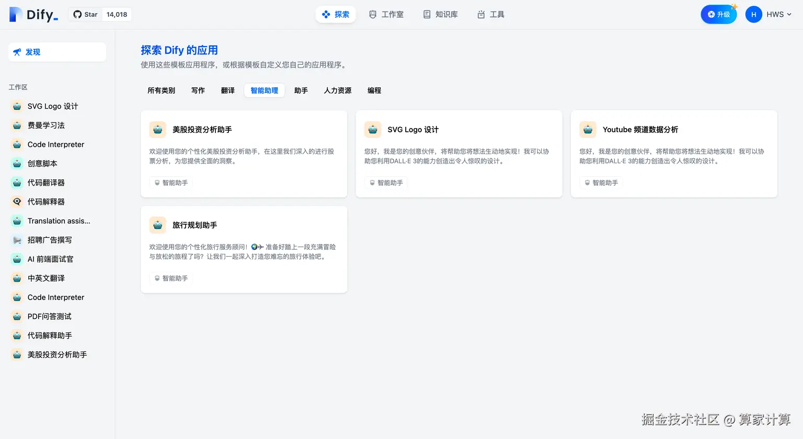Click the 旅行规划助手 card icon
803x439 pixels.
pos(158,225)
